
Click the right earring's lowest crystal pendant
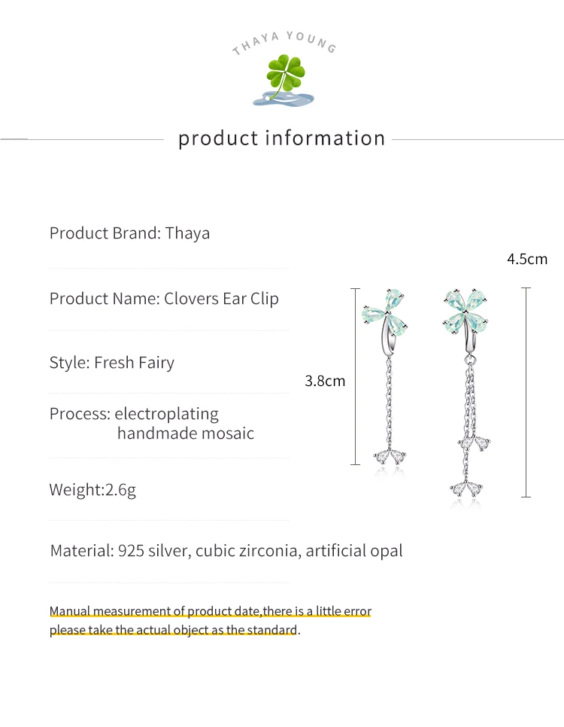pyautogui.click(x=466, y=488)
